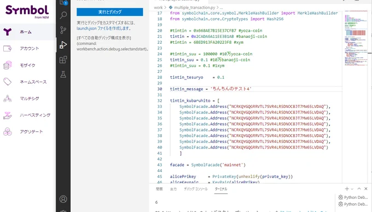Switch to the デバッグ コンソール tab
This screenshot has height=212, width=372.
196,189
